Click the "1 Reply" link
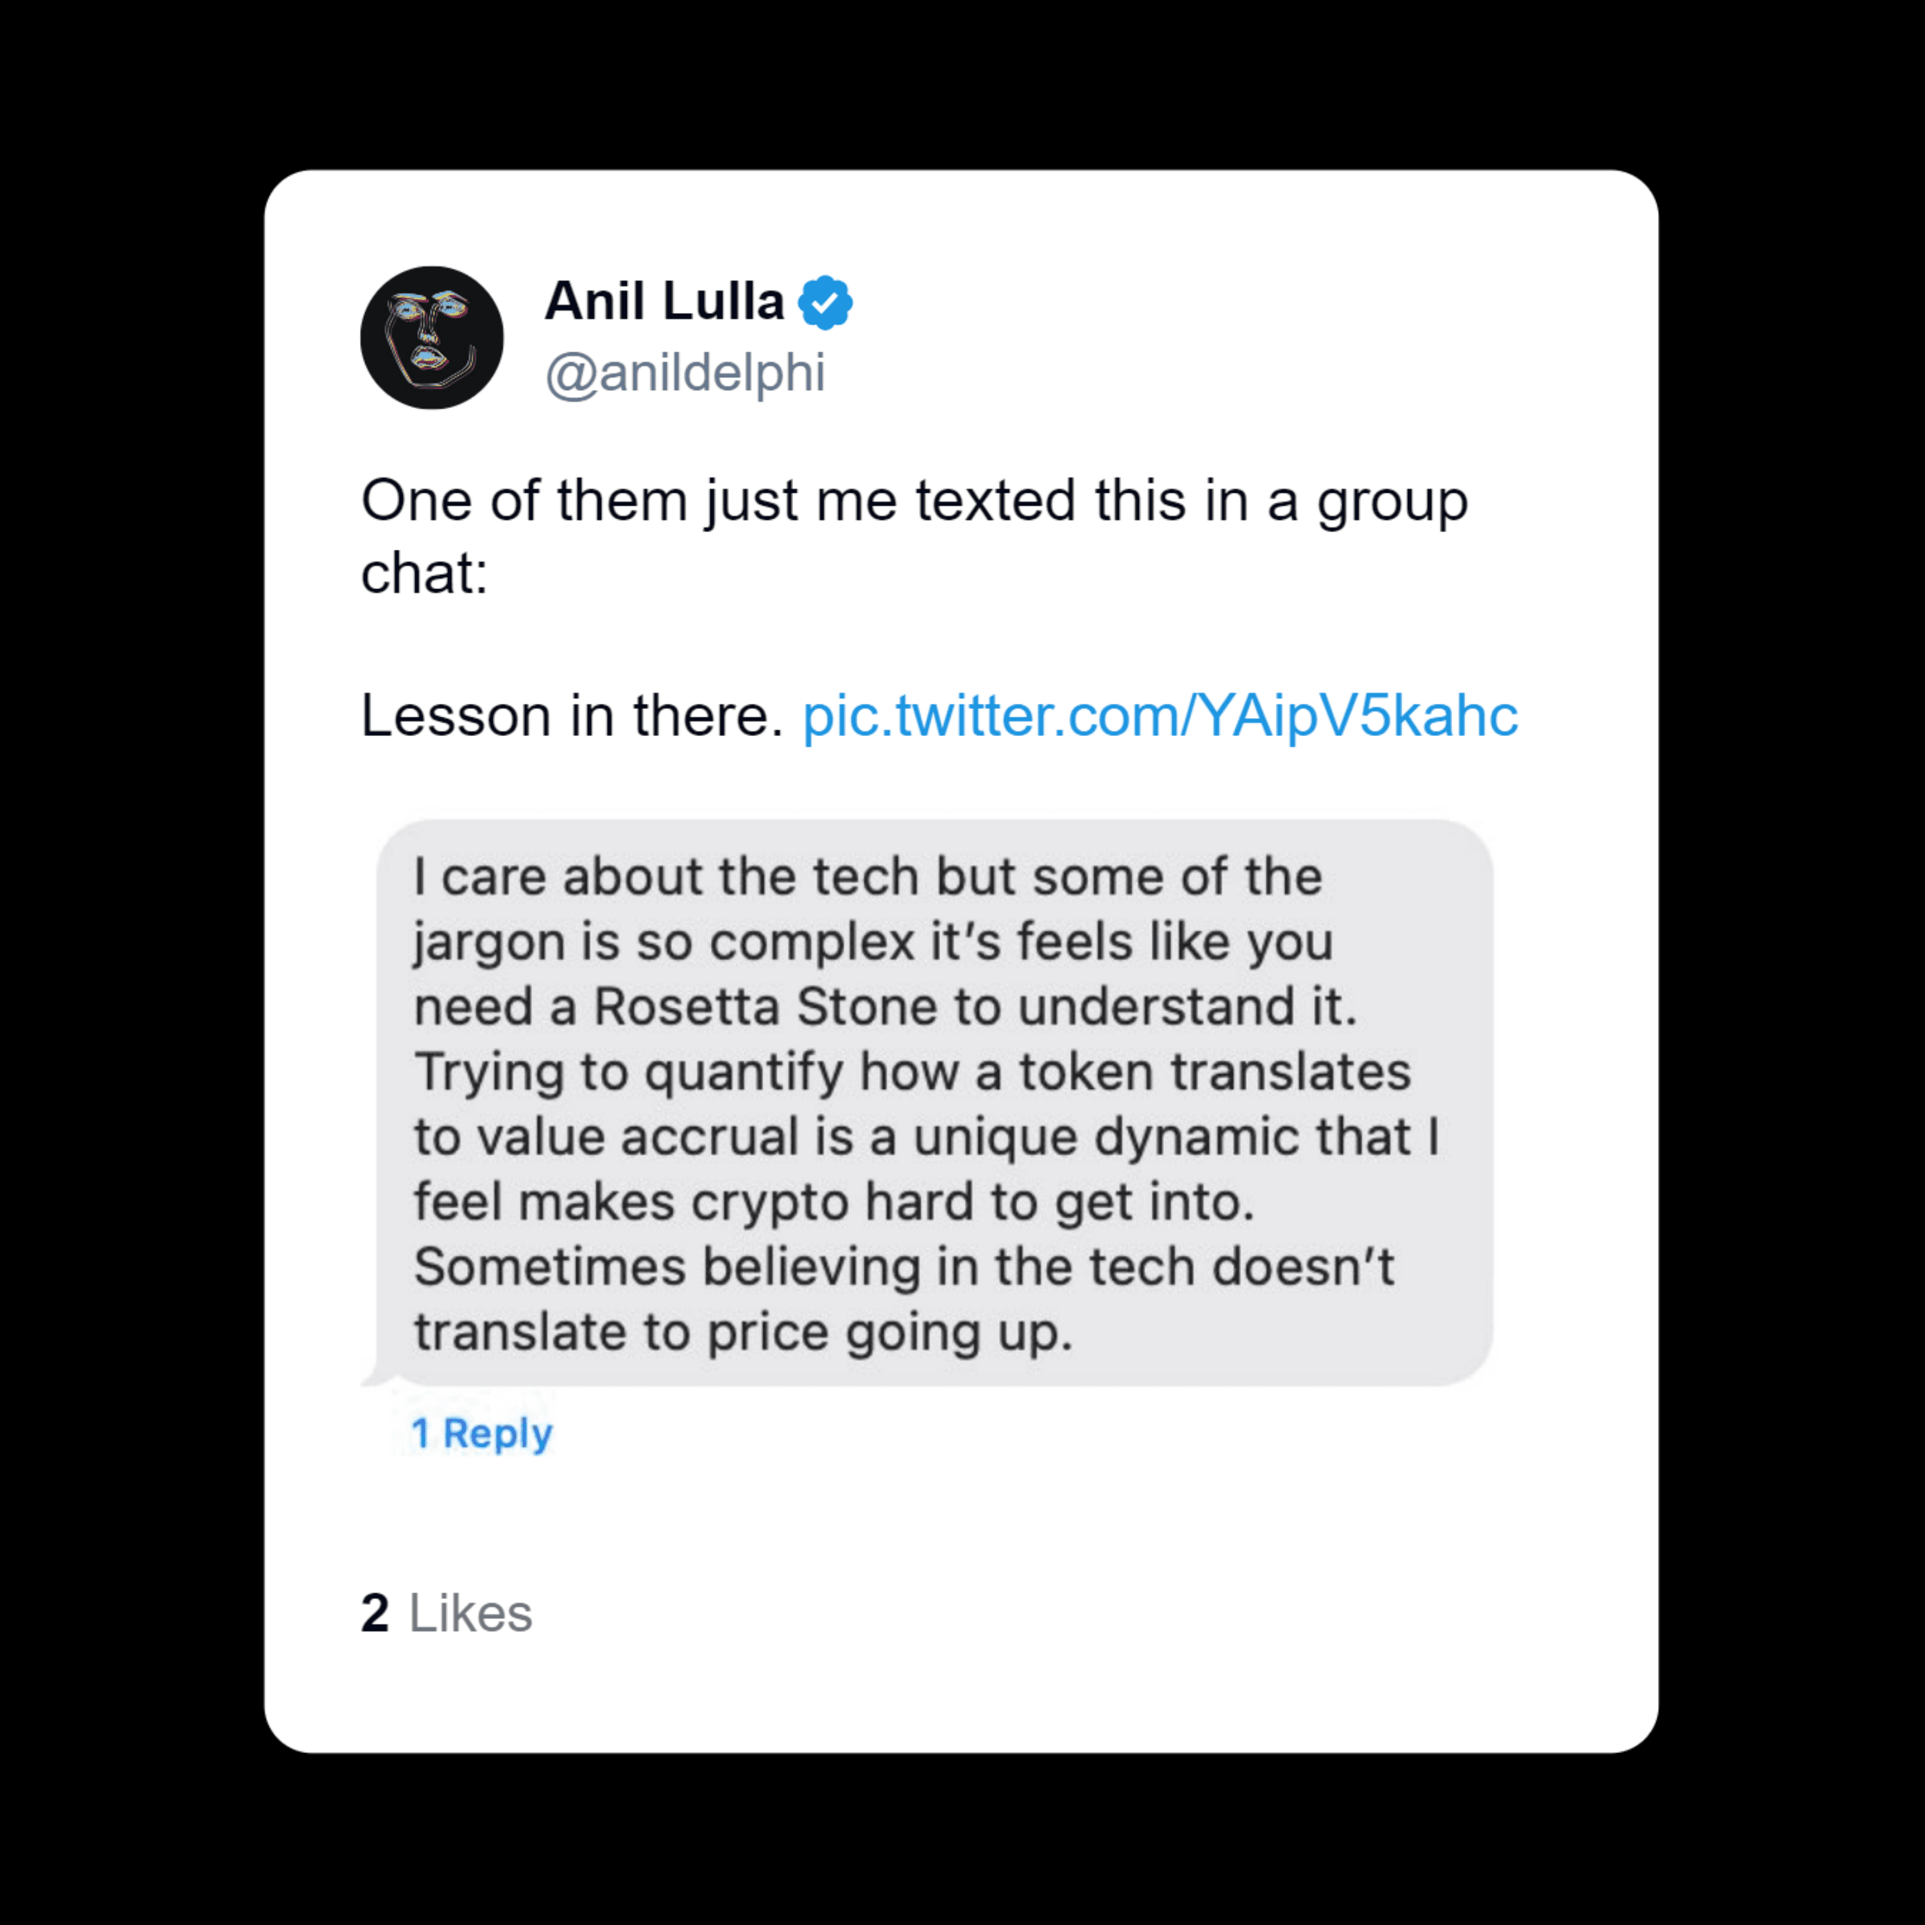Viewport: 1925px width, 1925px height. tap(483, 1433)
